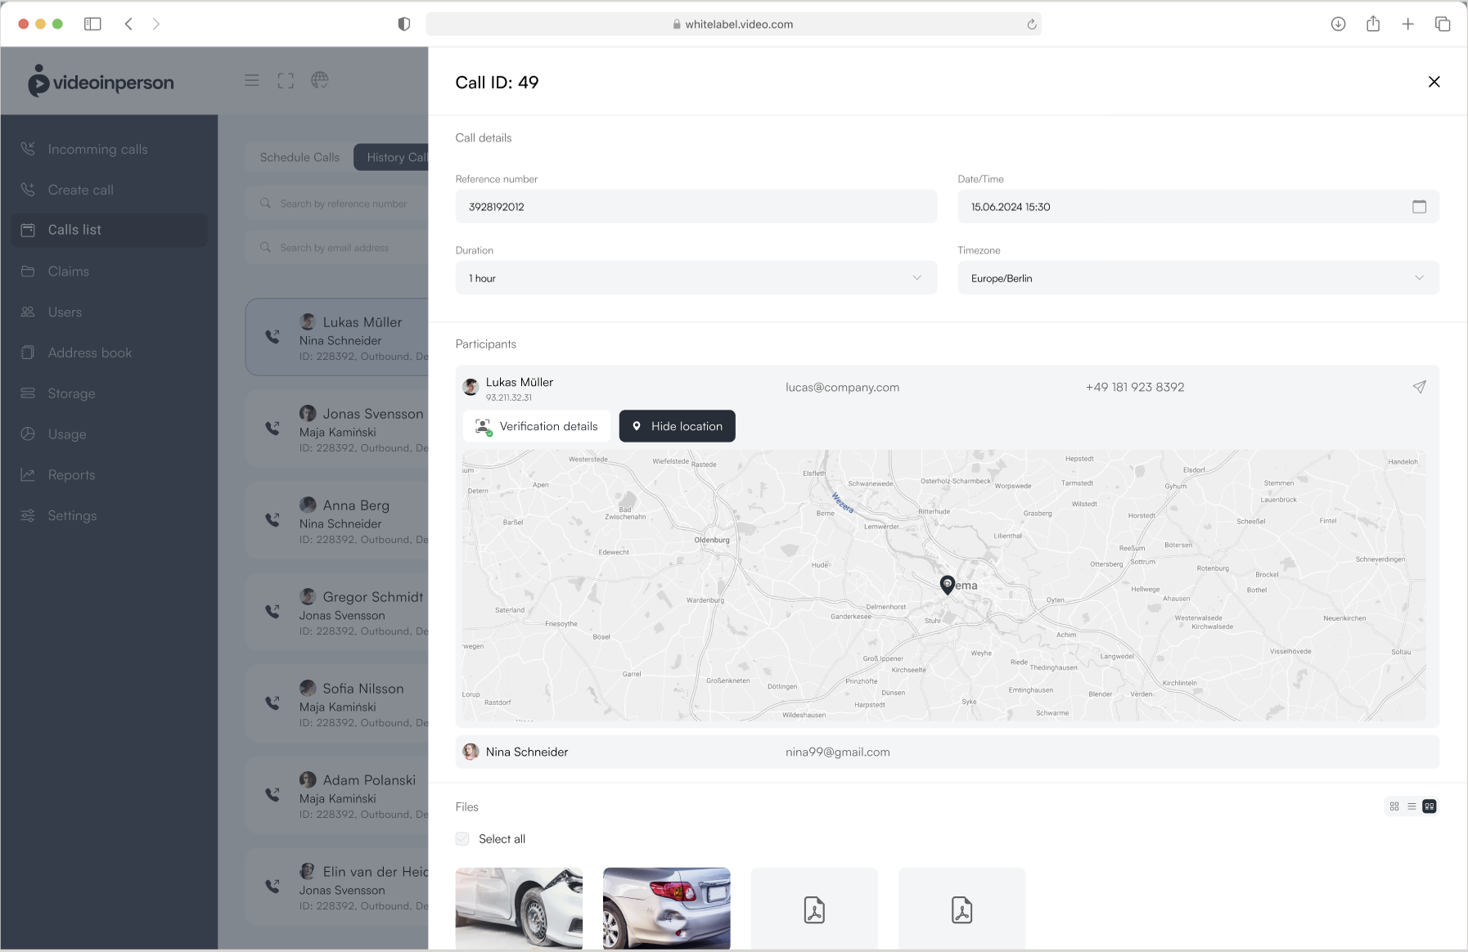1468x952 pixels.
Task: Toggle Safari sidebar icon
Action: [x=92, y=24]
